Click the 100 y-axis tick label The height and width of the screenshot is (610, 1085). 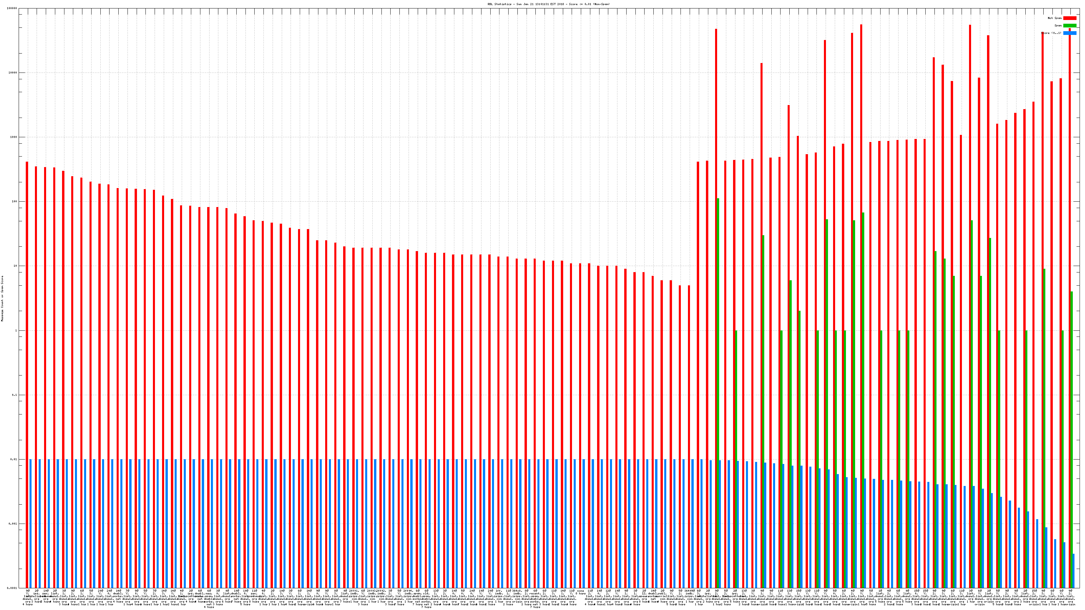(14, 202)
